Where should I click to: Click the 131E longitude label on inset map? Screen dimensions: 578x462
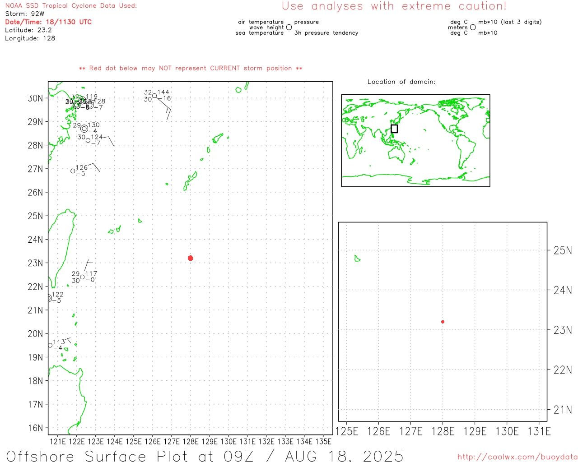point(539,431)
